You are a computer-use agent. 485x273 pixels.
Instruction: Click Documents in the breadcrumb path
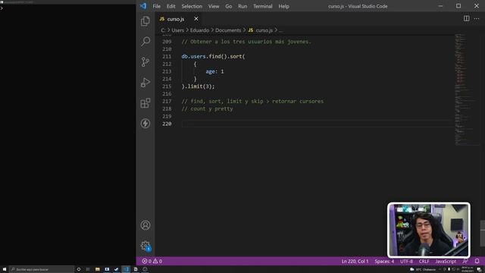pyautogui.click(x=228, y=30)
